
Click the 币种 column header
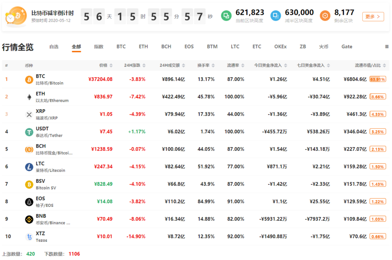[29, 65]
